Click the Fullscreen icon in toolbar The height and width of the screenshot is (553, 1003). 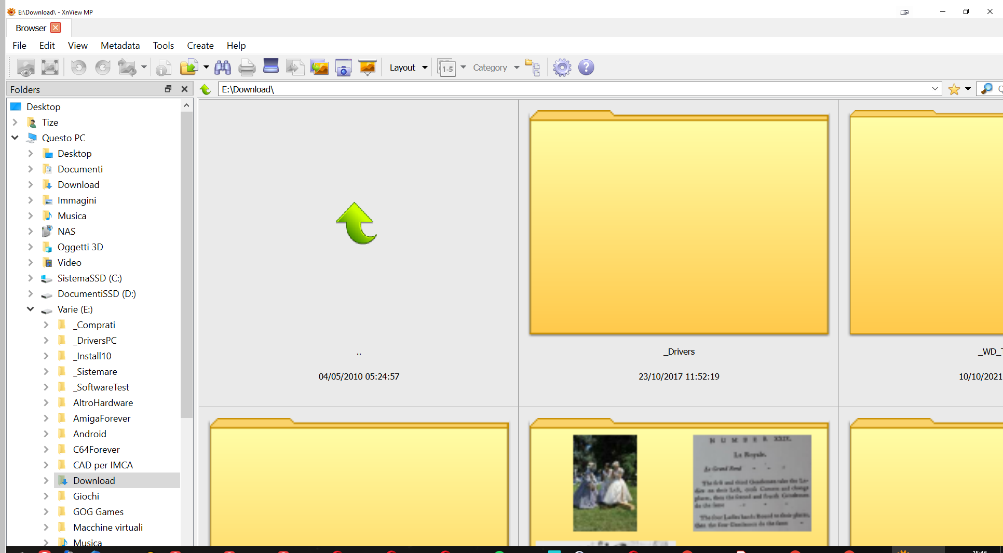pyautogui.click(x=50, y=68)
